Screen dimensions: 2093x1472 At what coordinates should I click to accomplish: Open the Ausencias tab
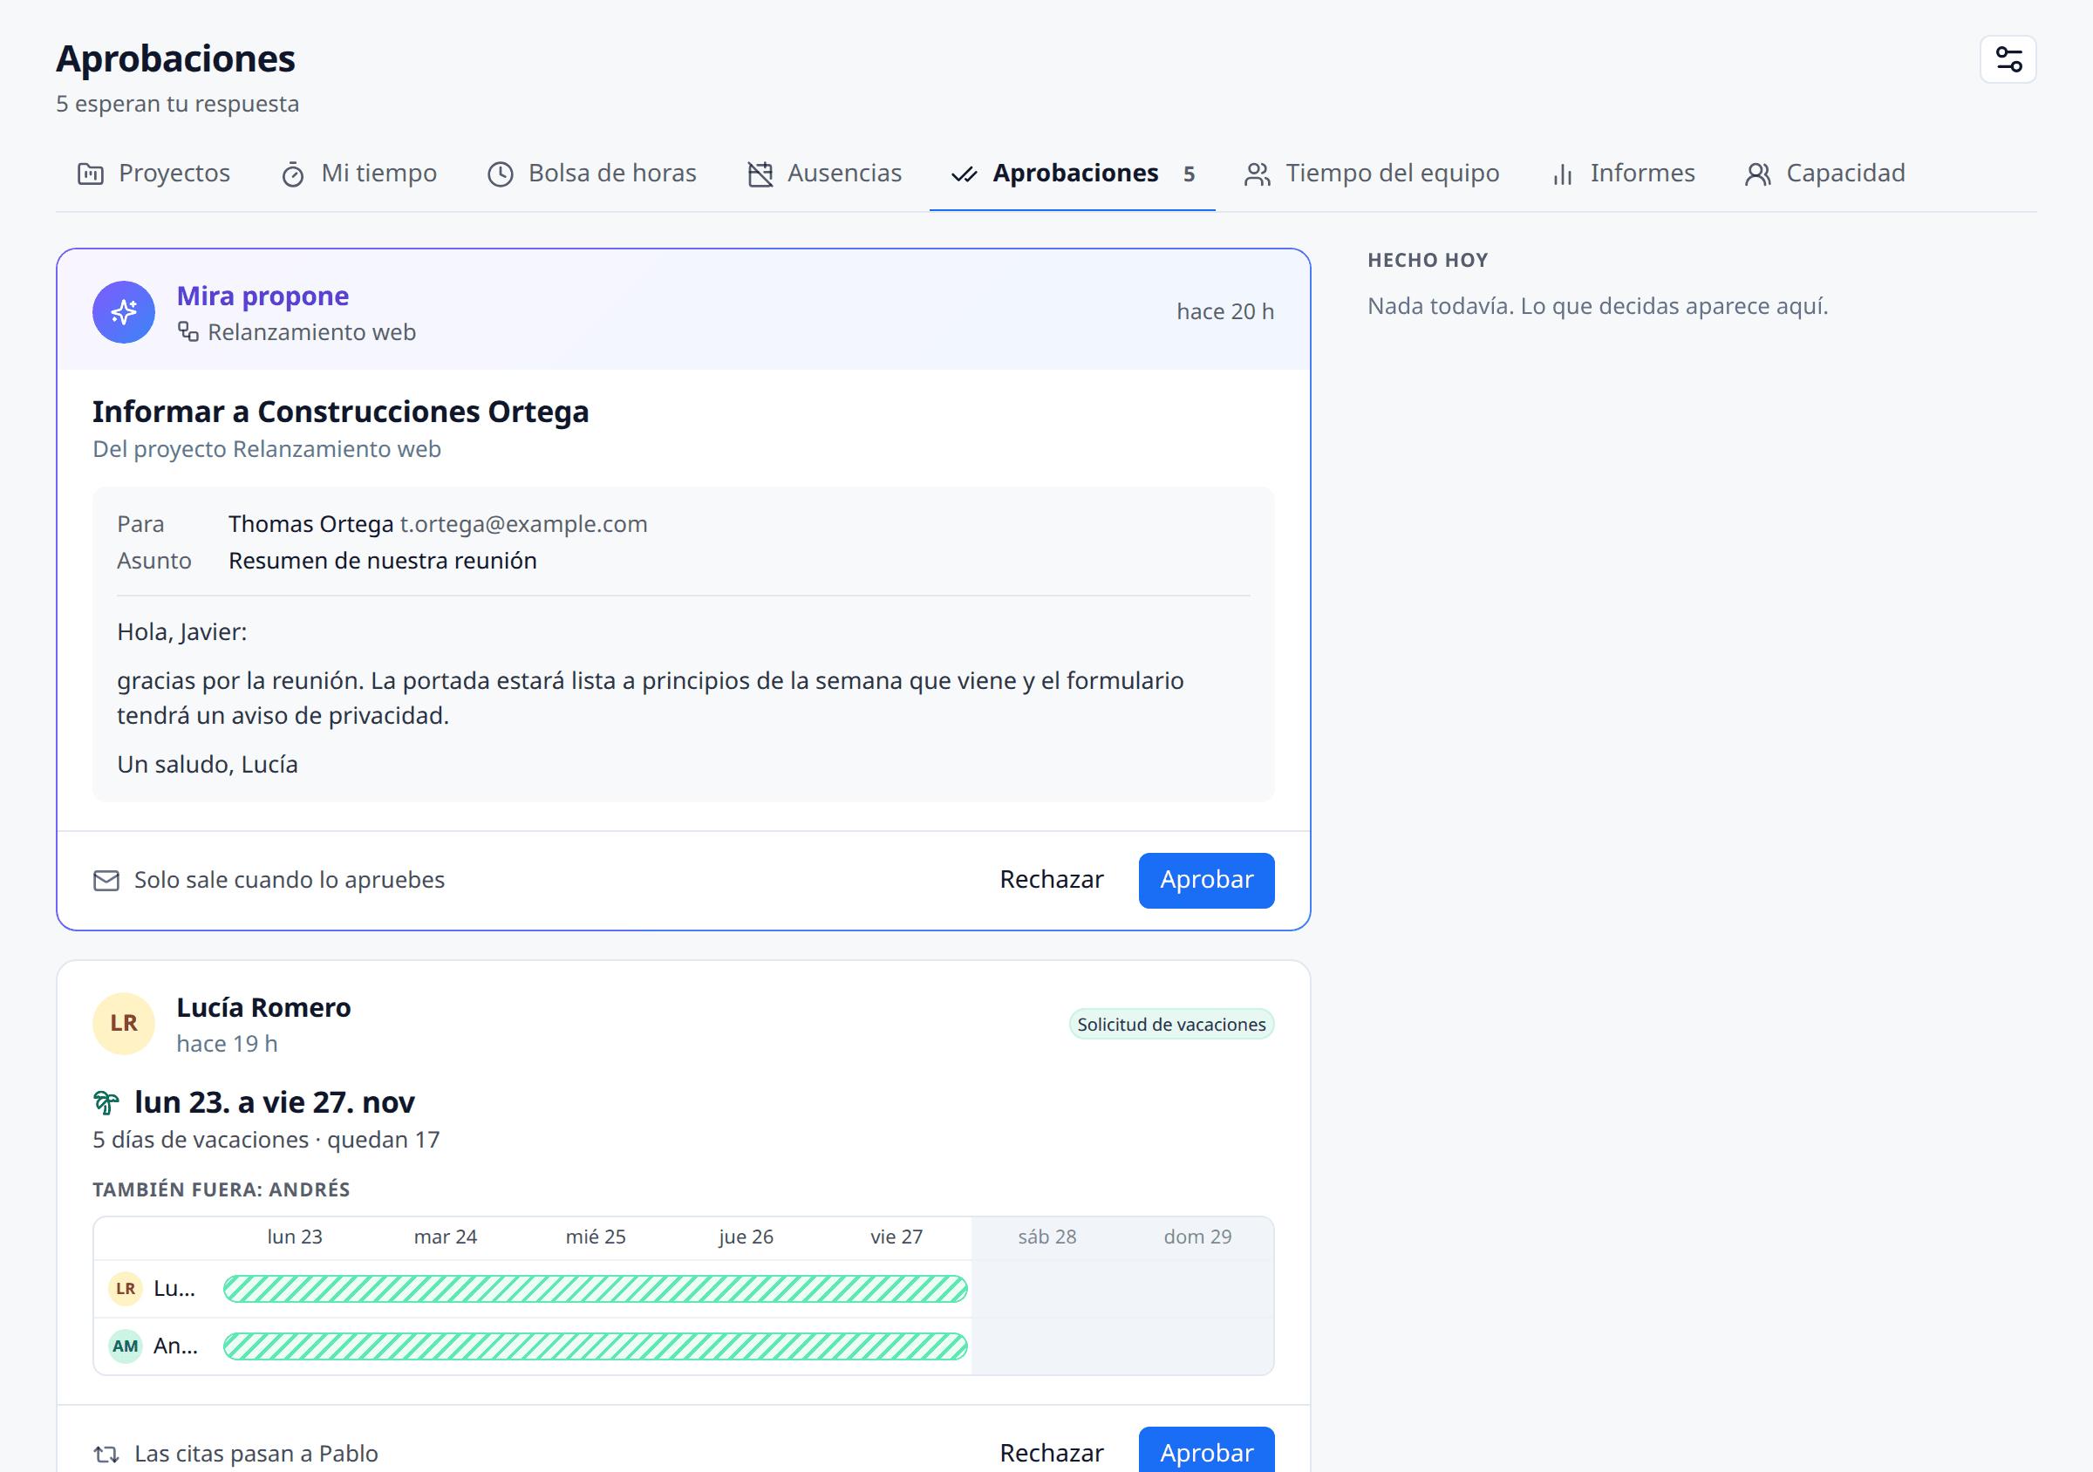point(825,174)
